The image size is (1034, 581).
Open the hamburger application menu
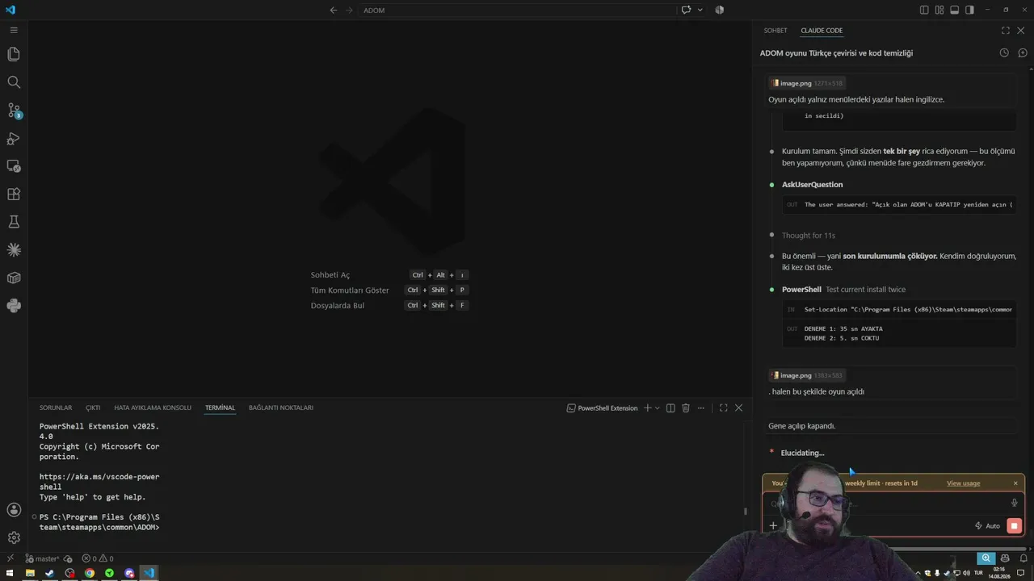click(x=14, y=30)
